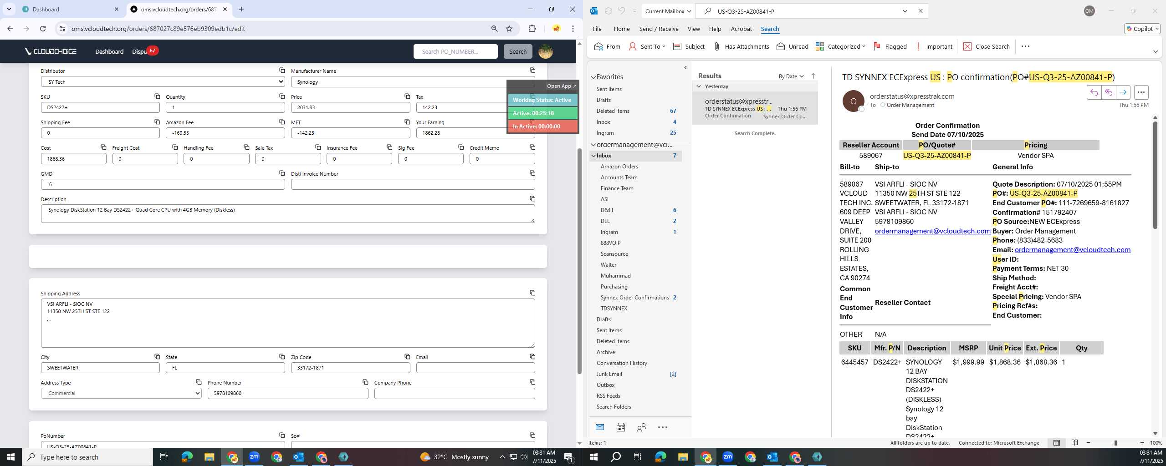Filter search by Has Attachments
Viewport: 1166px width, 466px height.
pos(741,46)
